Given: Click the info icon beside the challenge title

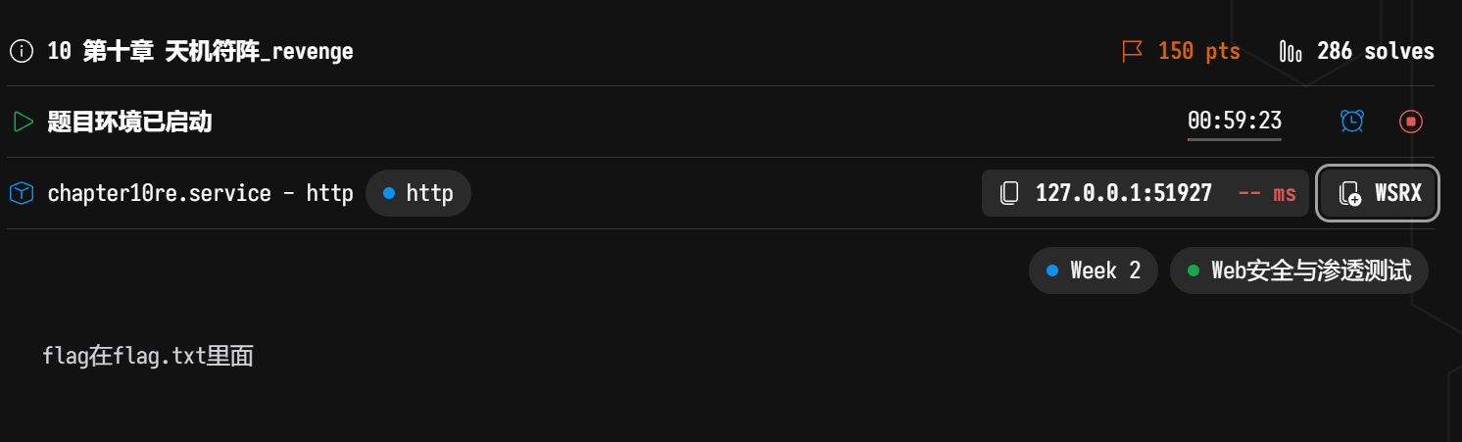Looking at the screenshot, I should point(22,51).
